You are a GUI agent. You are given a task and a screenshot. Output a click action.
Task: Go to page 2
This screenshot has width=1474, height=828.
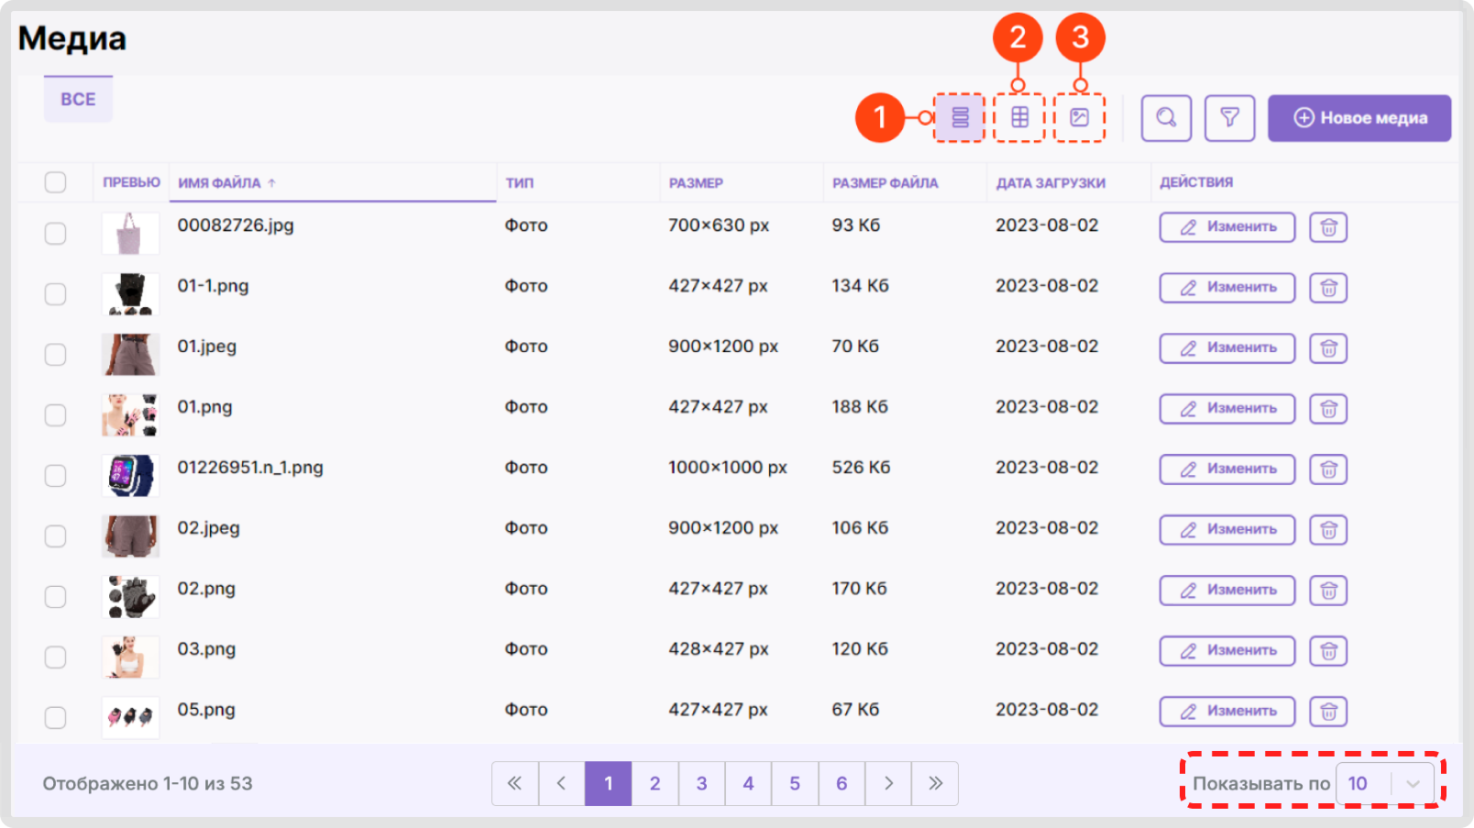pyautogui.click(x=654, y=783)
